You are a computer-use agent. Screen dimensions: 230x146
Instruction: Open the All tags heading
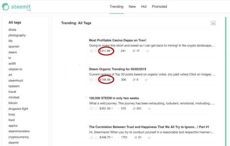(x=15, y=23)
